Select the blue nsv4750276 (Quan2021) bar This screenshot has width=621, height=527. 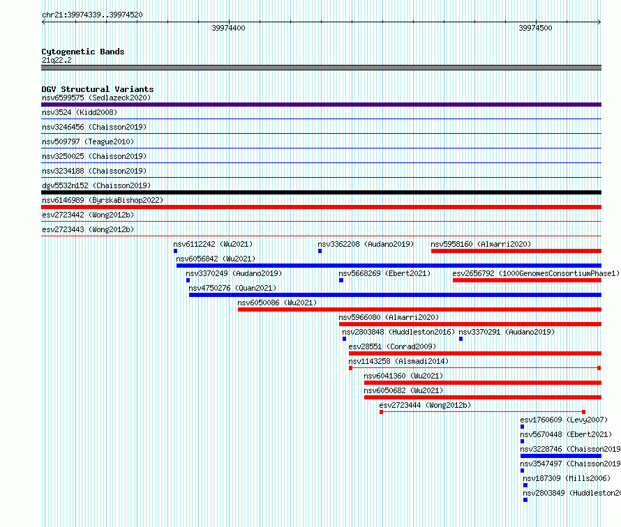(x=395, y=295)
